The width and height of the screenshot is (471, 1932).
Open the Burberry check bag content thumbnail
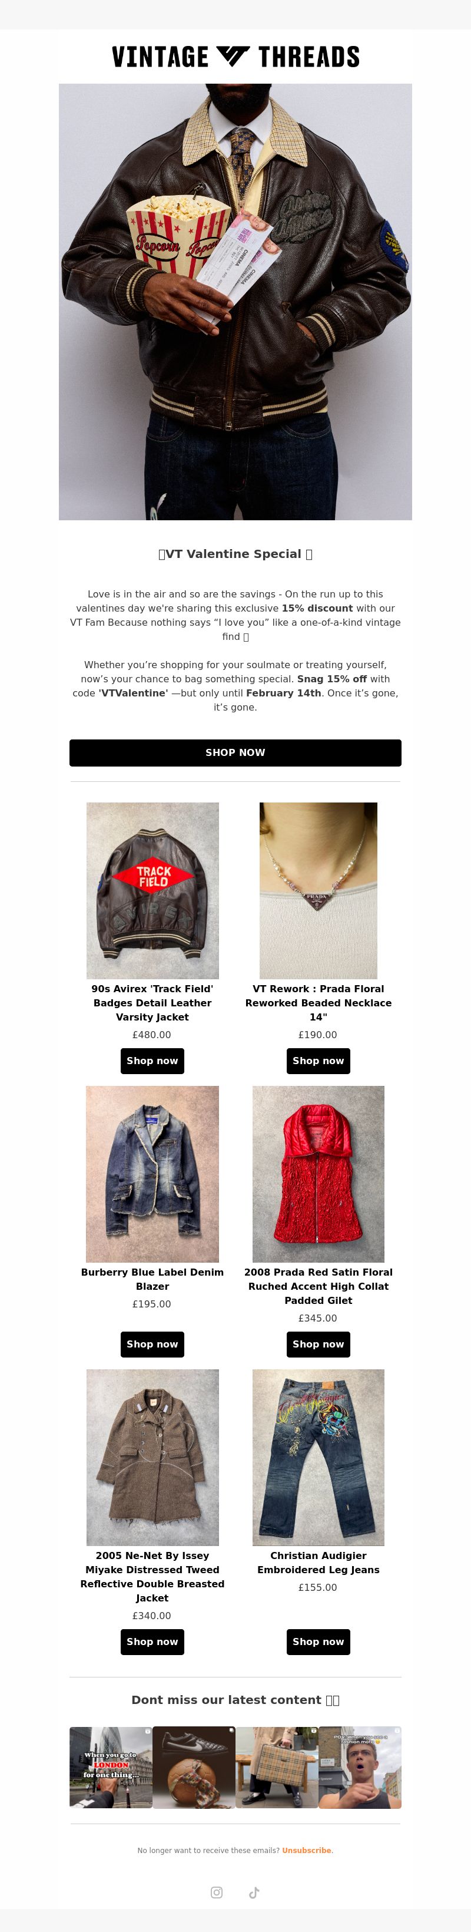pyautogui.click(x=277, y=1767)
